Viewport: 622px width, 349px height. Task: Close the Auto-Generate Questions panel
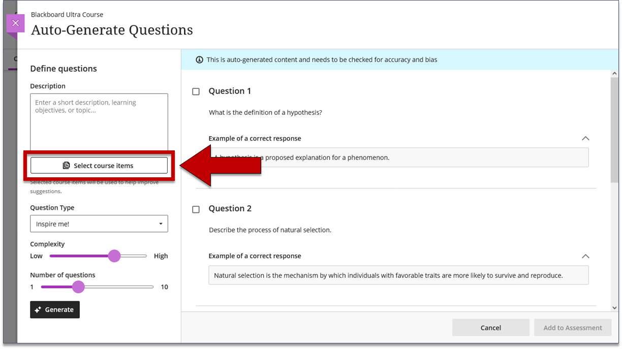point(15,23)
